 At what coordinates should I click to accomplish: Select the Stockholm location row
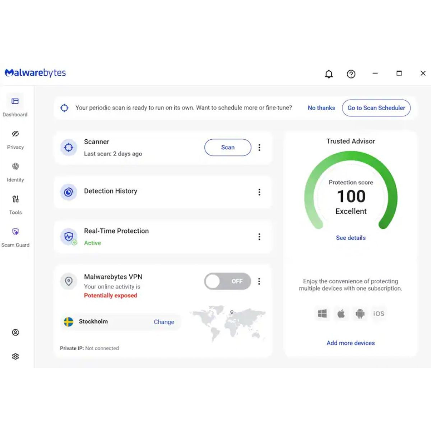[120, 322]
